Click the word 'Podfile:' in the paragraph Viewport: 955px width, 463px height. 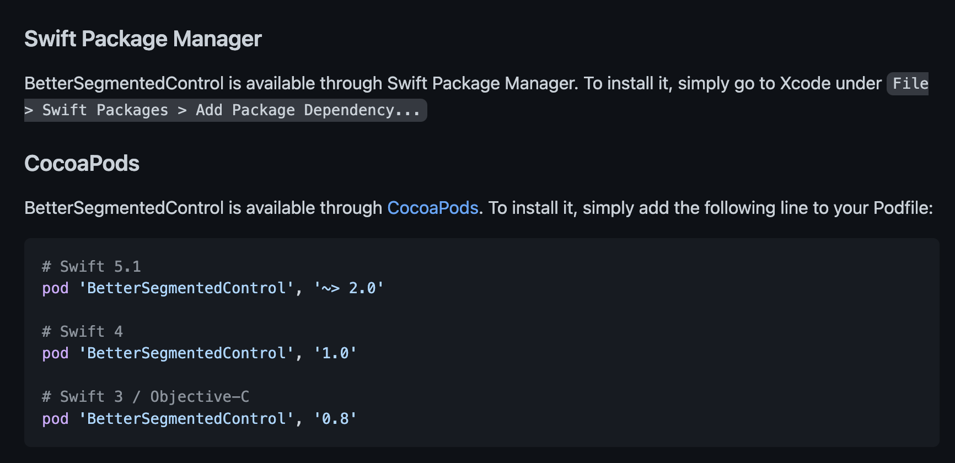tap(903, 208)
